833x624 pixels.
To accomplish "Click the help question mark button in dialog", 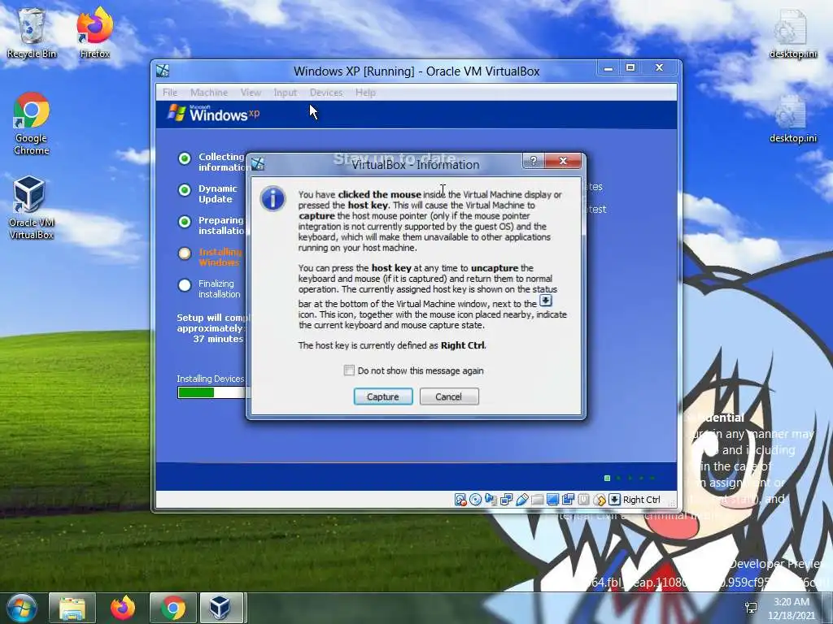I will click(x=534, y=161).
